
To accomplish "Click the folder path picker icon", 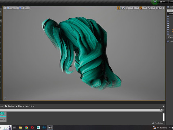I will click(x=6, y=106).
